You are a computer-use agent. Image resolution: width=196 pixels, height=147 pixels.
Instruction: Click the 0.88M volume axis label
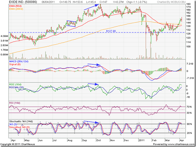coord(4,55)
